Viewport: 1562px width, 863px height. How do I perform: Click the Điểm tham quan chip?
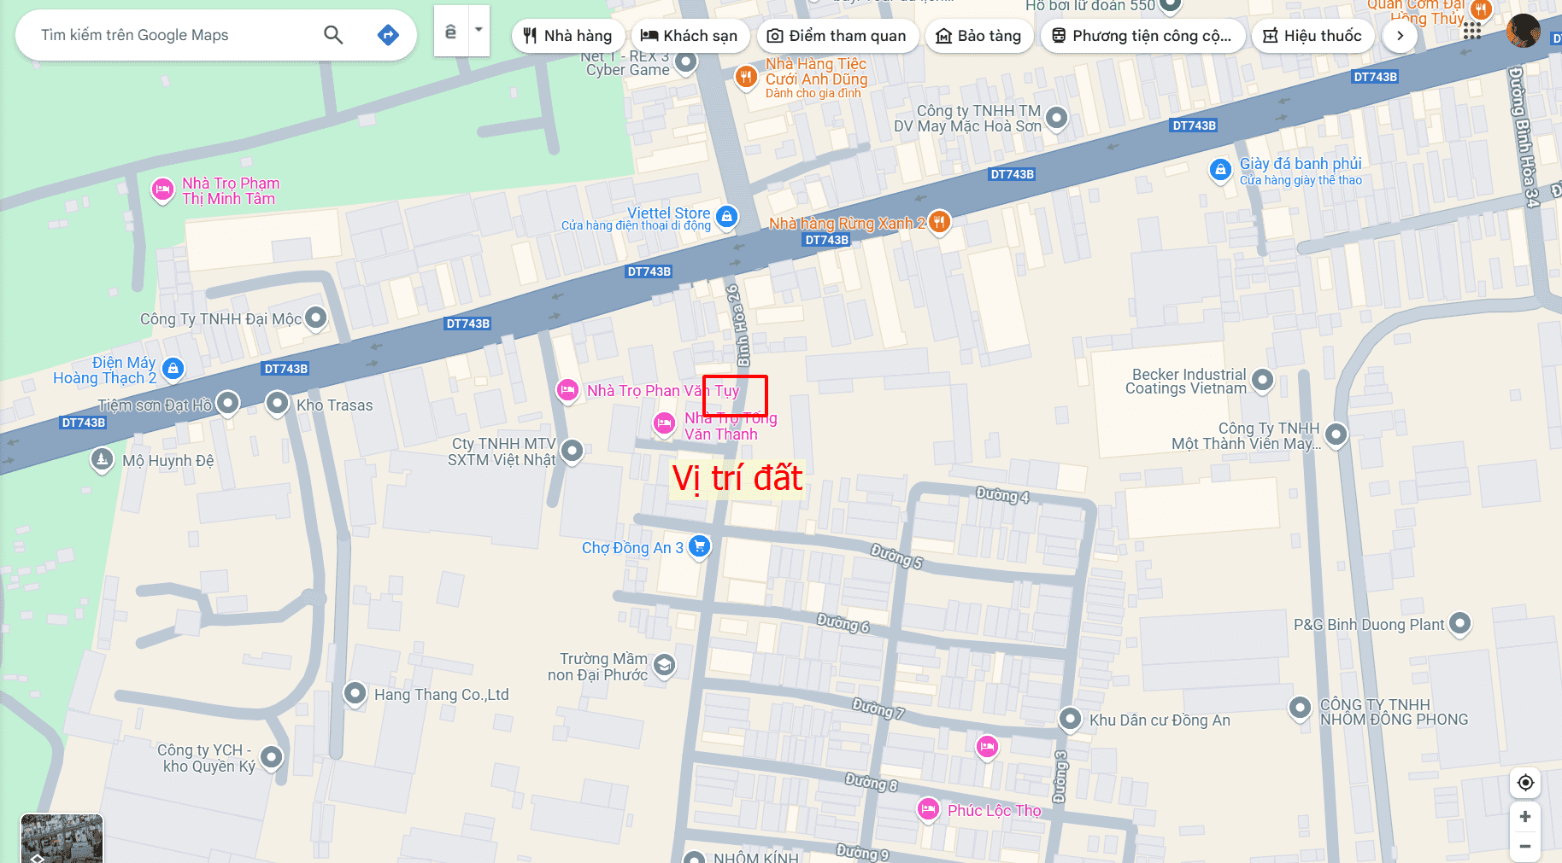837,36
